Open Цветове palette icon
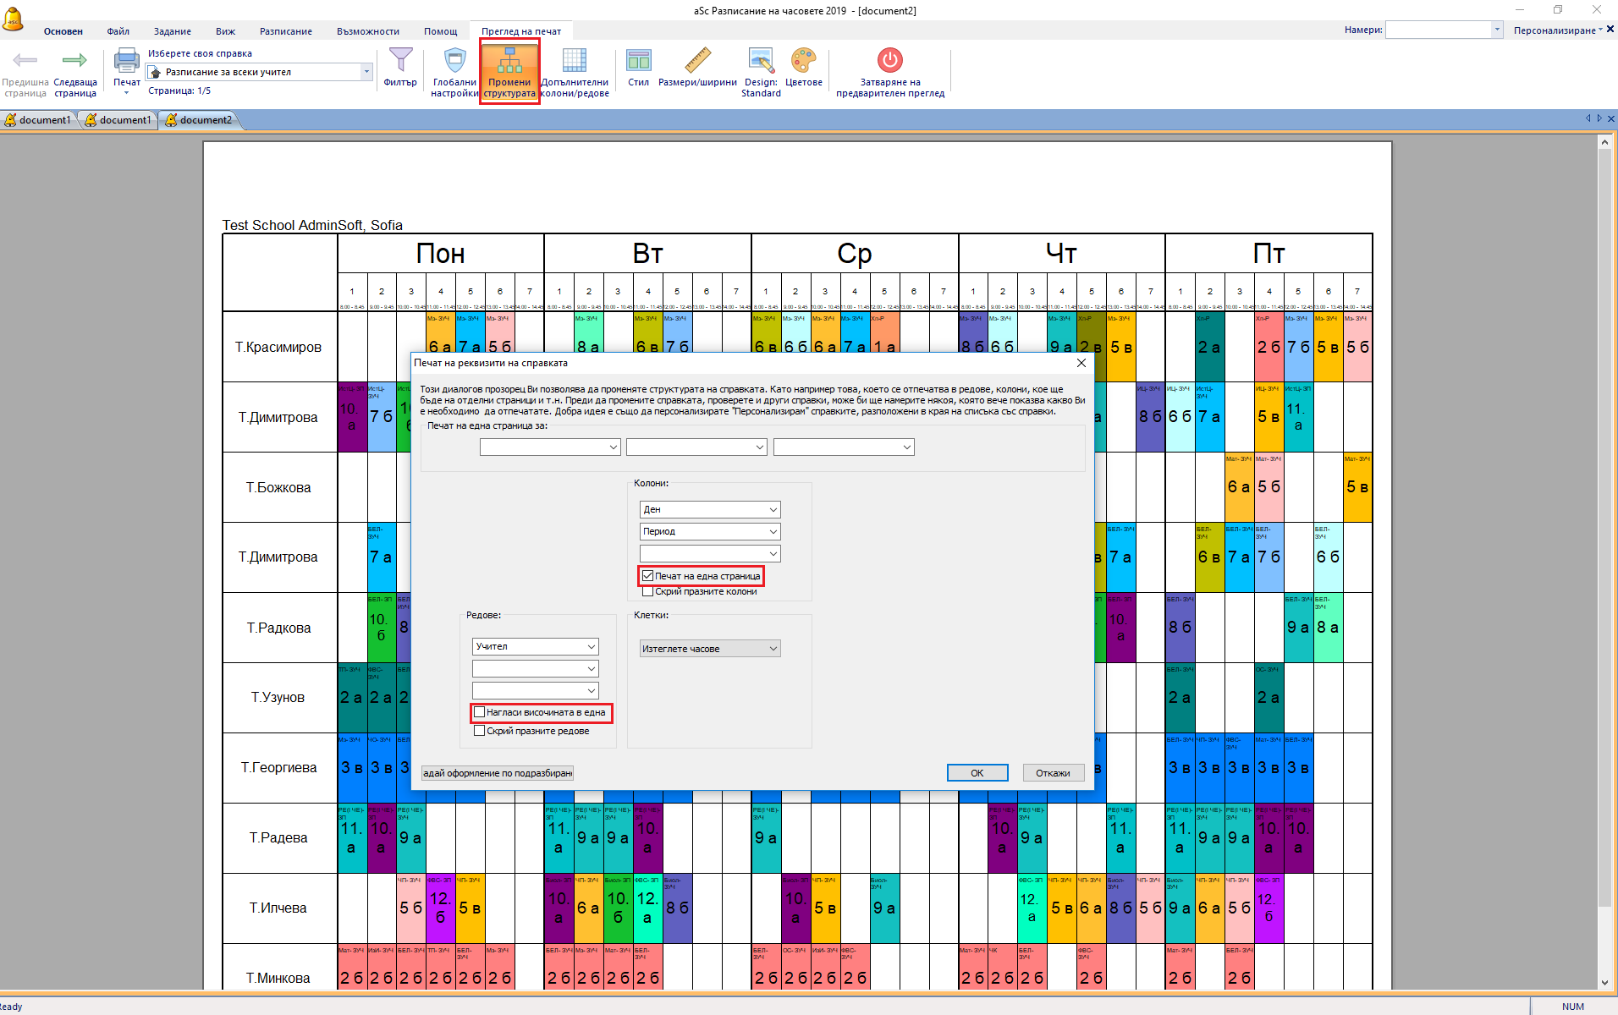This screenshot has width=1618, height=1015. [x=803, y=60]
